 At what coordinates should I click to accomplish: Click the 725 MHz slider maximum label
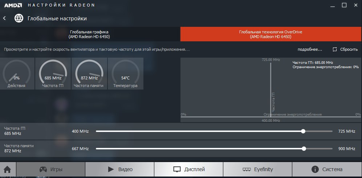[x=346, y=131]
